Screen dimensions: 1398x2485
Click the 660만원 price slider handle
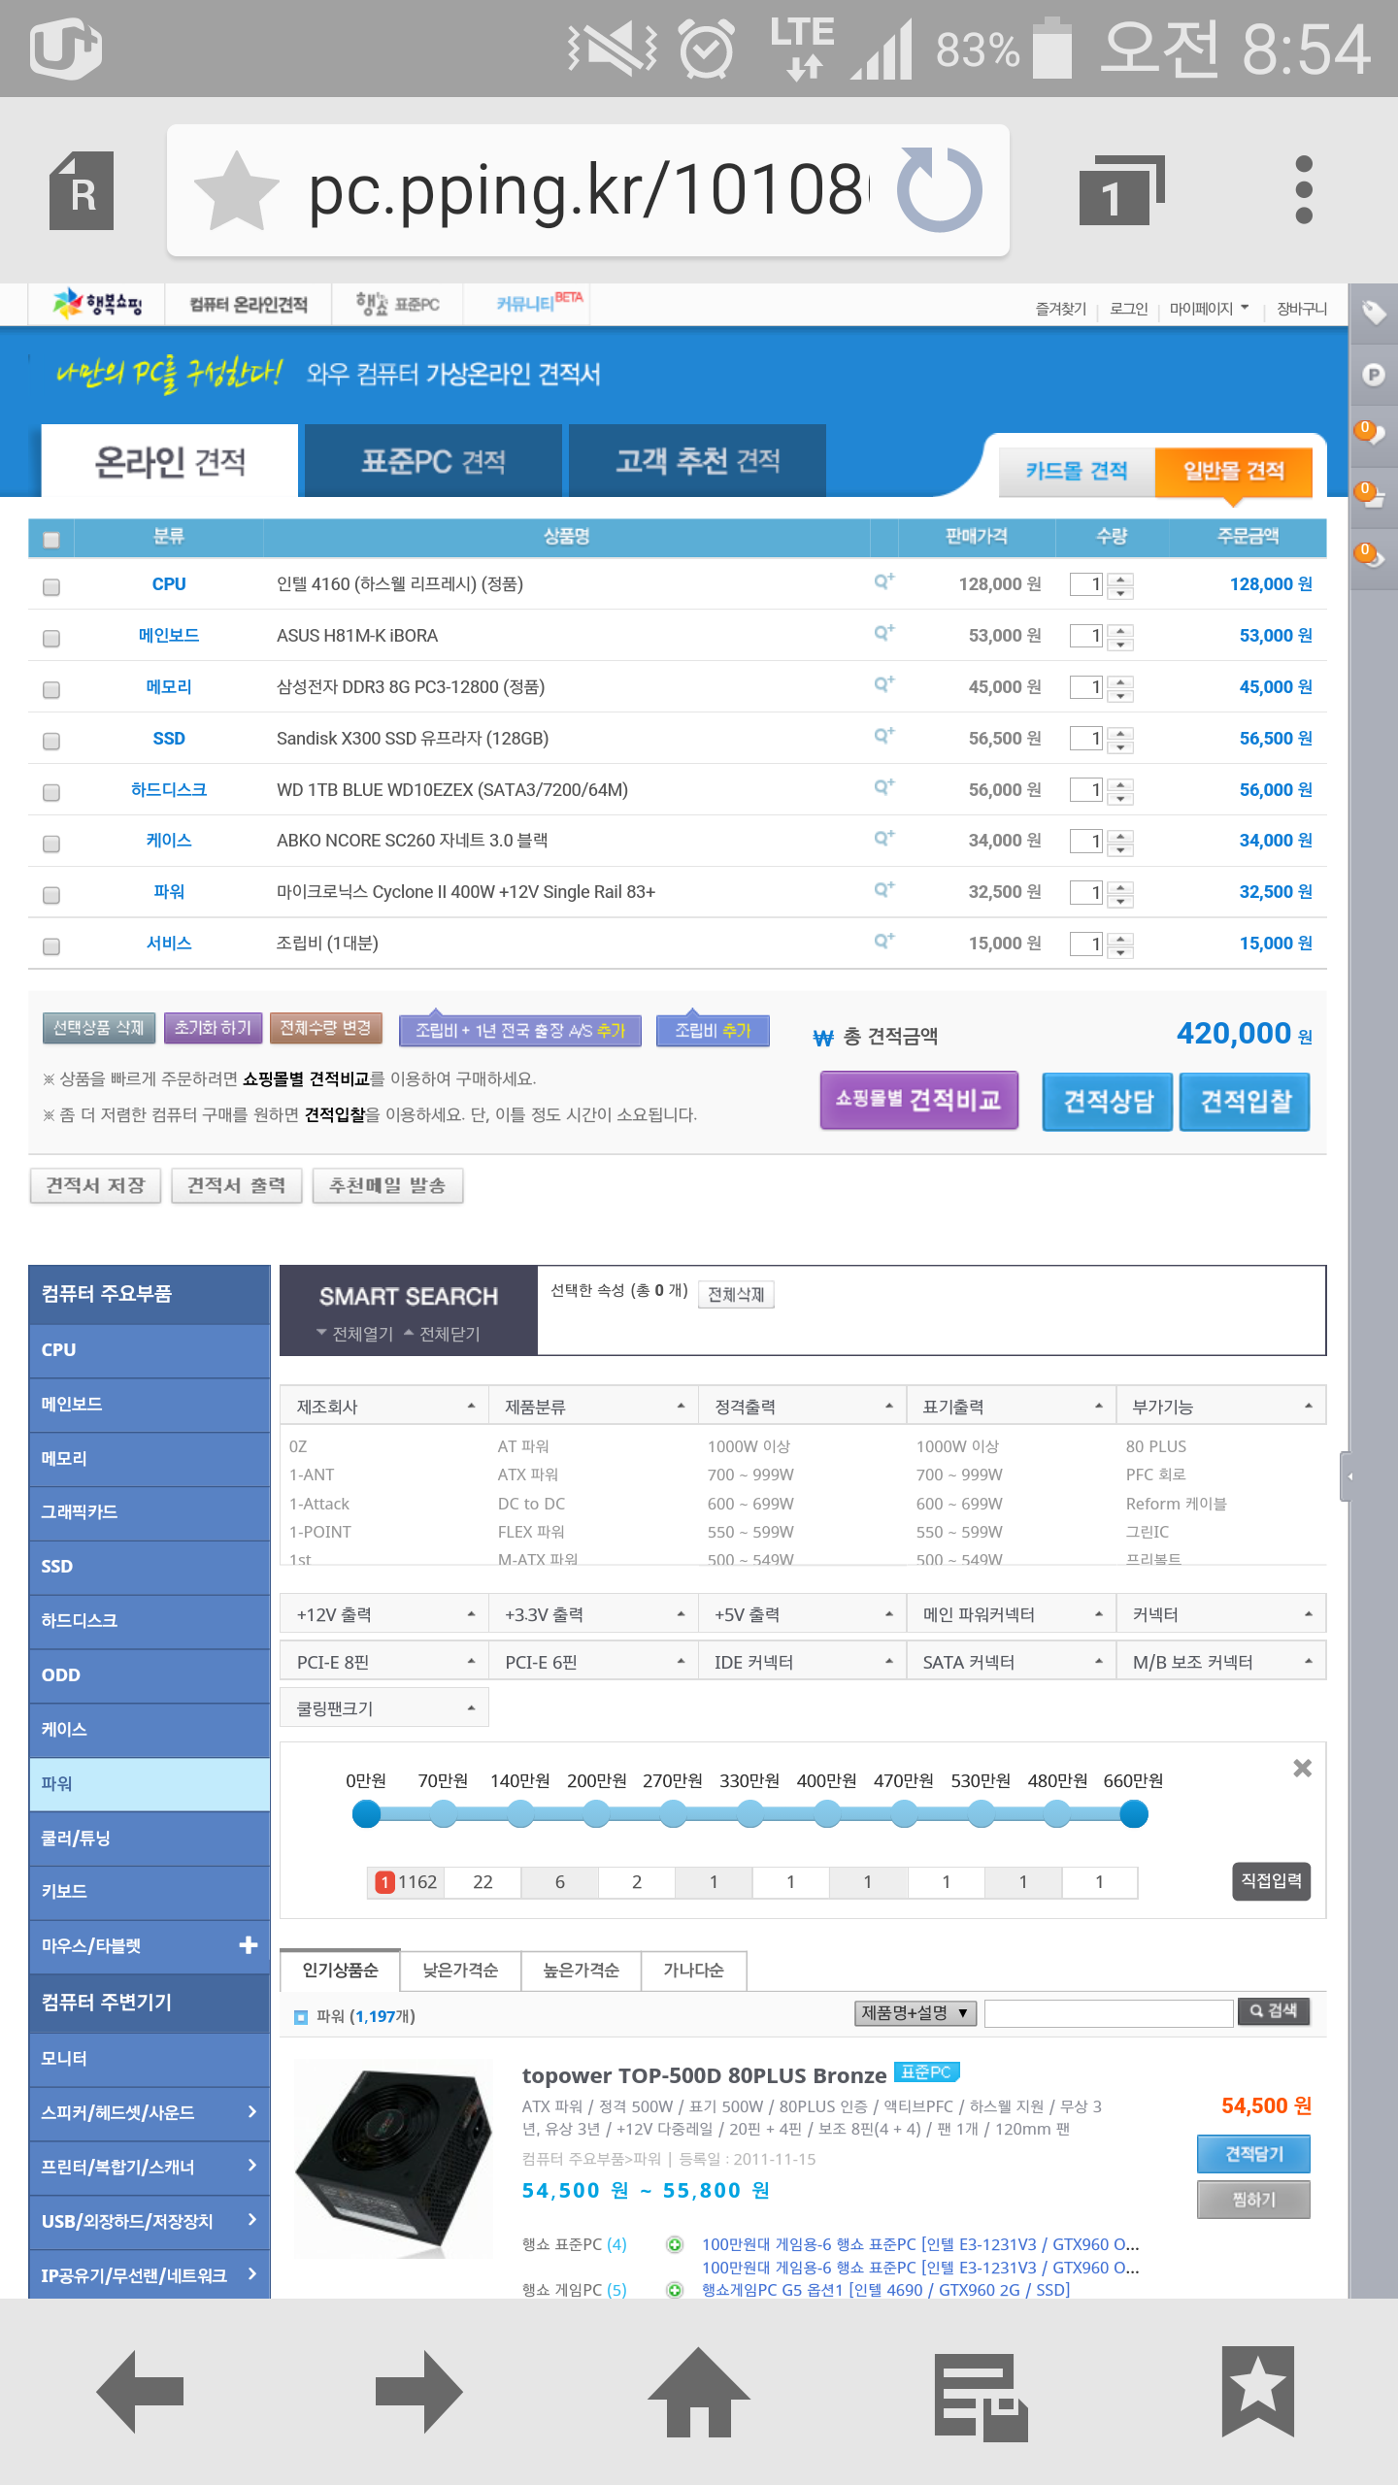[x=1134, y=1813]
